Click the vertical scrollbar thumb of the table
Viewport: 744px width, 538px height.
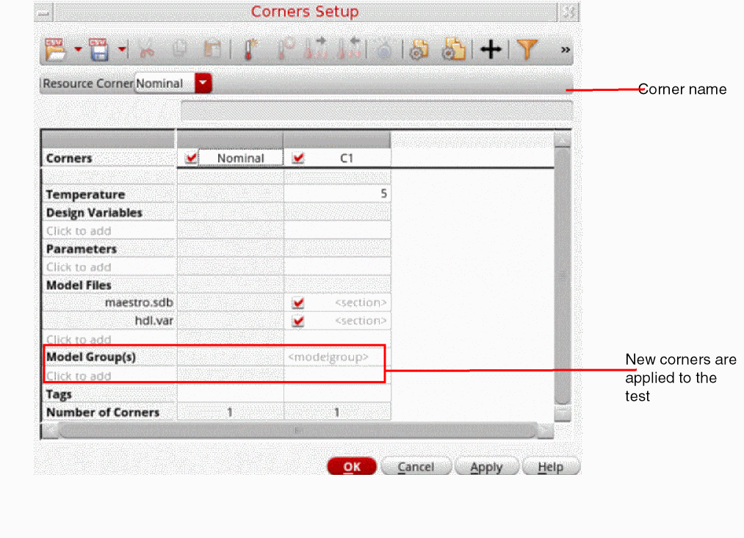563,275
